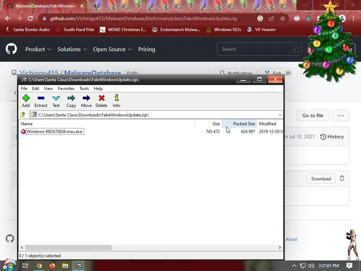Open Task View on the taskbar
The width and height of the screenshot is (361, 271).
click(x=25, y=265)
